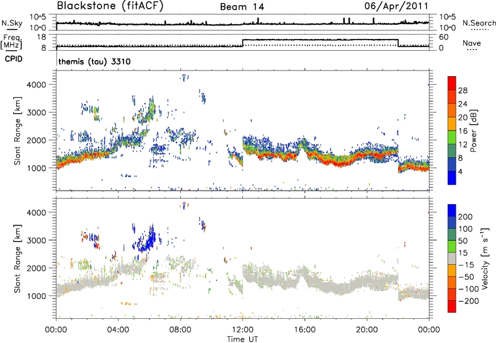Click the "20" label on Power colorbar
Screen dimensions: 496x343
point(463,118)
